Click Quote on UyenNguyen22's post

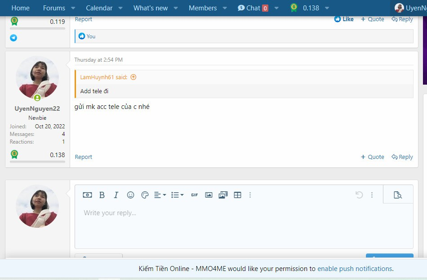click(372, 157)
